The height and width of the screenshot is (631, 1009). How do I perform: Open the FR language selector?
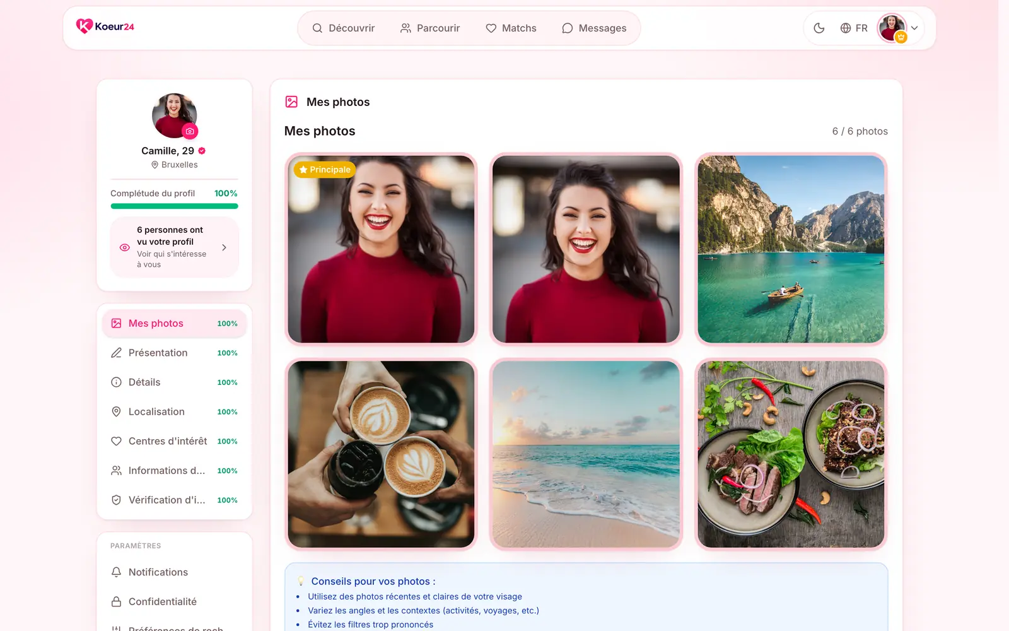pyautogui.click(x=854, y=28)
